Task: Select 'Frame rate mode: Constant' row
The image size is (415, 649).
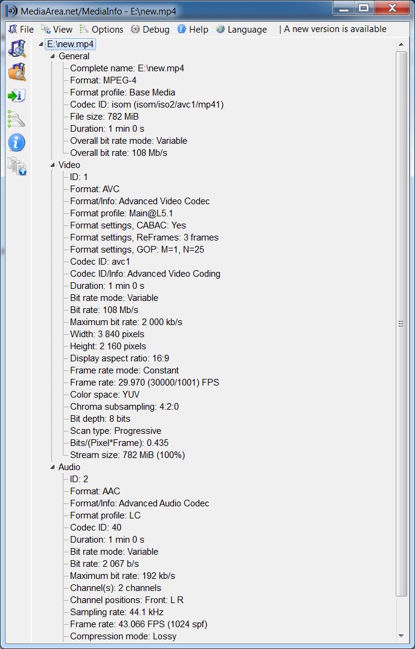Action: (124, 370)
